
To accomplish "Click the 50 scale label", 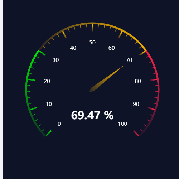I will 92,43.
